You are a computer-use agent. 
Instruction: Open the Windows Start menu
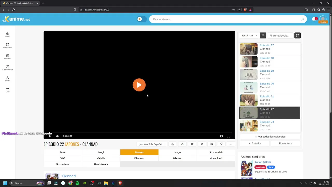point(5,183)
